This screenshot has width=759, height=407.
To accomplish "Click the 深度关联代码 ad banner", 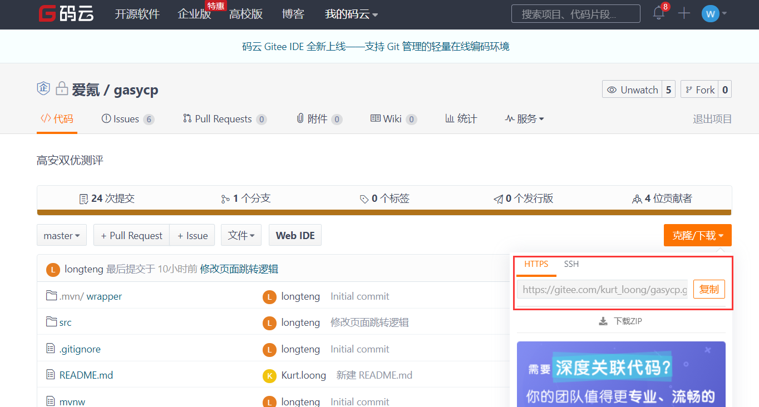I will [621, 374].
